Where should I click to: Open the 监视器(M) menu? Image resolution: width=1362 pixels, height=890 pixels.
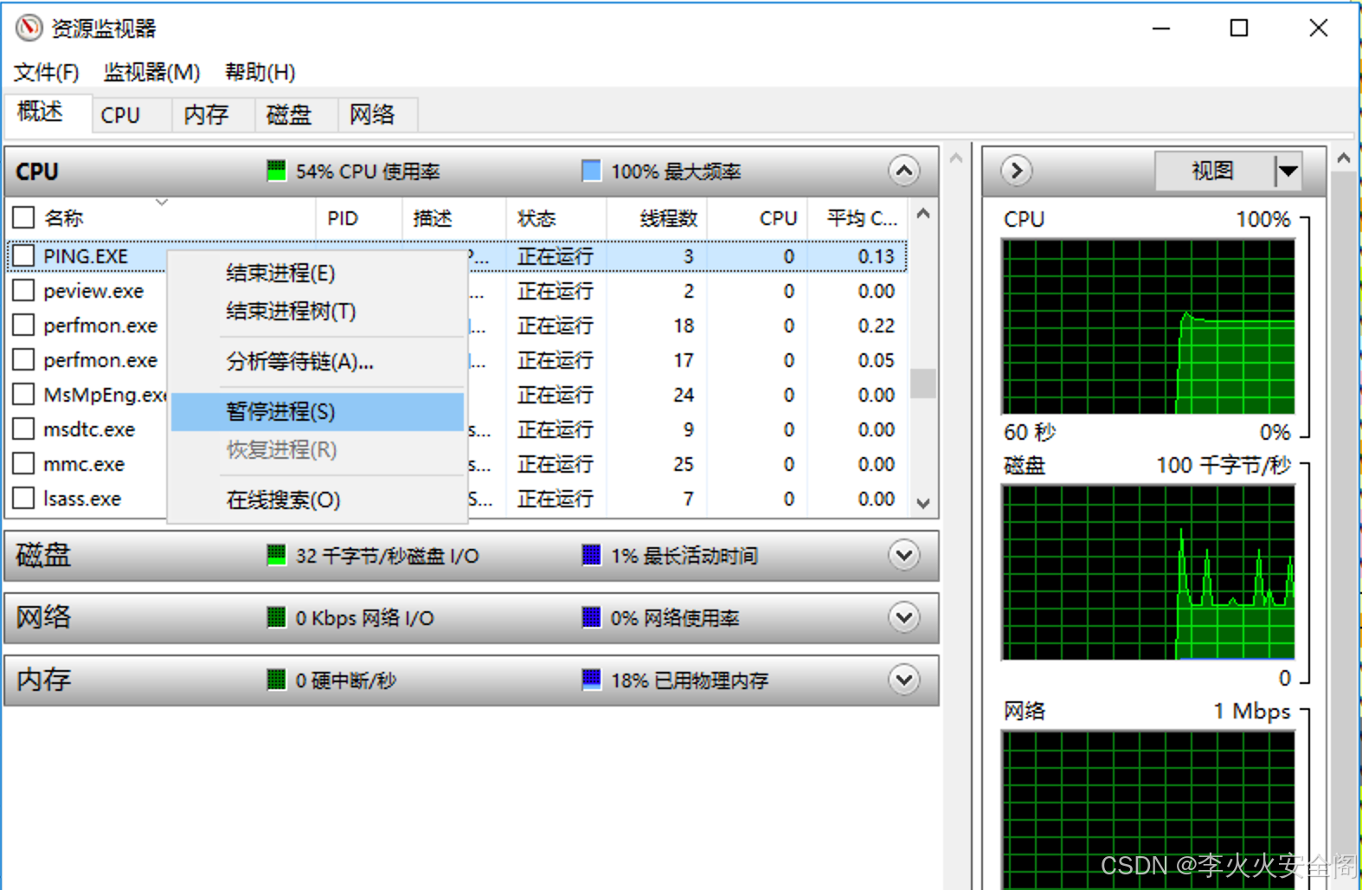pos(151,72)
